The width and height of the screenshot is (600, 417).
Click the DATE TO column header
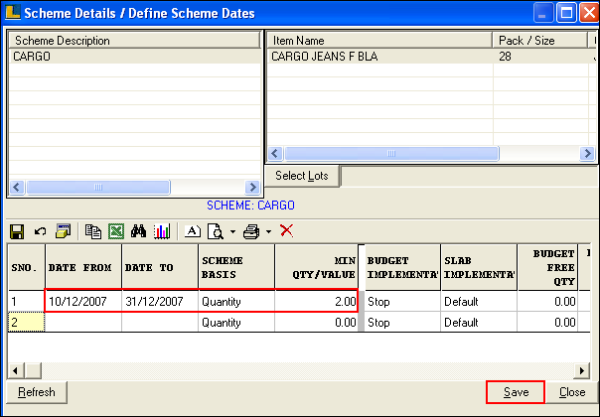pyautogui.click(x=160, y=267)
